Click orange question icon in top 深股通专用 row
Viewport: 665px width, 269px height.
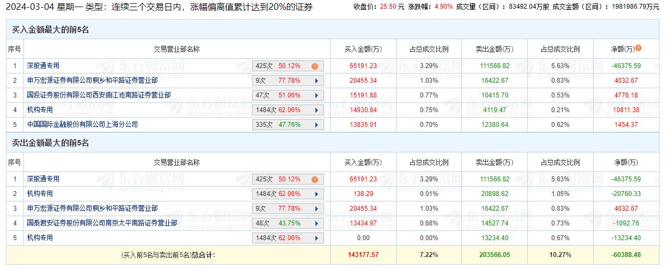(x=315, y=66)
